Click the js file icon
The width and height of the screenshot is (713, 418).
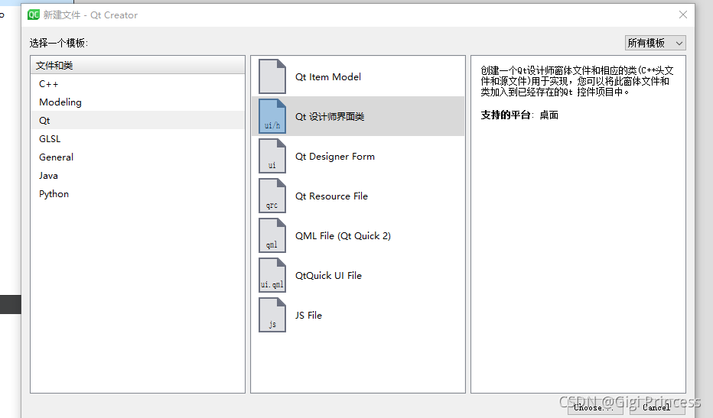pyautogui.click(x=272, y=315)
